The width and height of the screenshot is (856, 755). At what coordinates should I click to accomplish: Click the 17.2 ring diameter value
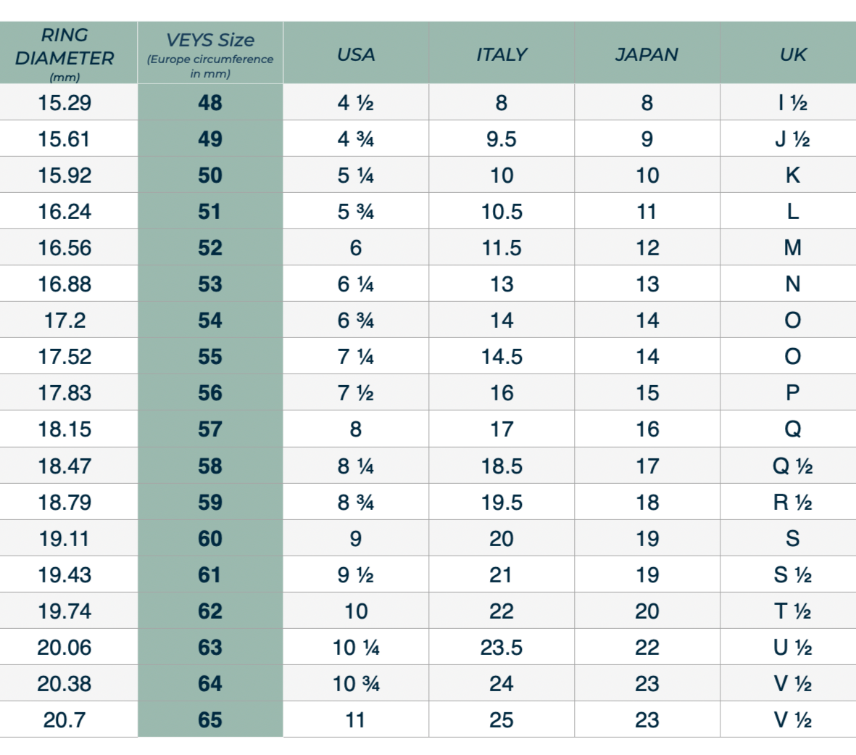click(65, 321)
